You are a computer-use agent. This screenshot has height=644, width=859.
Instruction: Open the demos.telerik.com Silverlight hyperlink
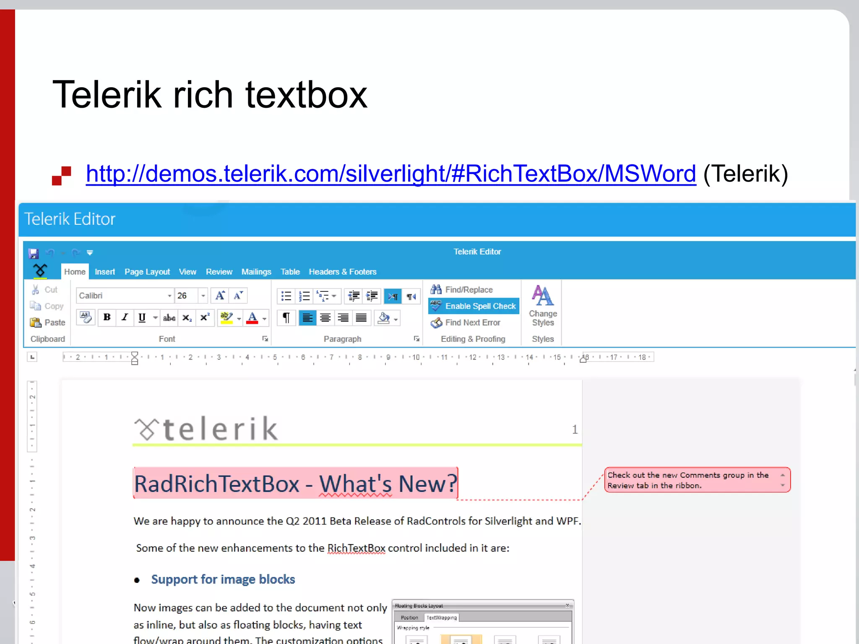click(391, 174)
